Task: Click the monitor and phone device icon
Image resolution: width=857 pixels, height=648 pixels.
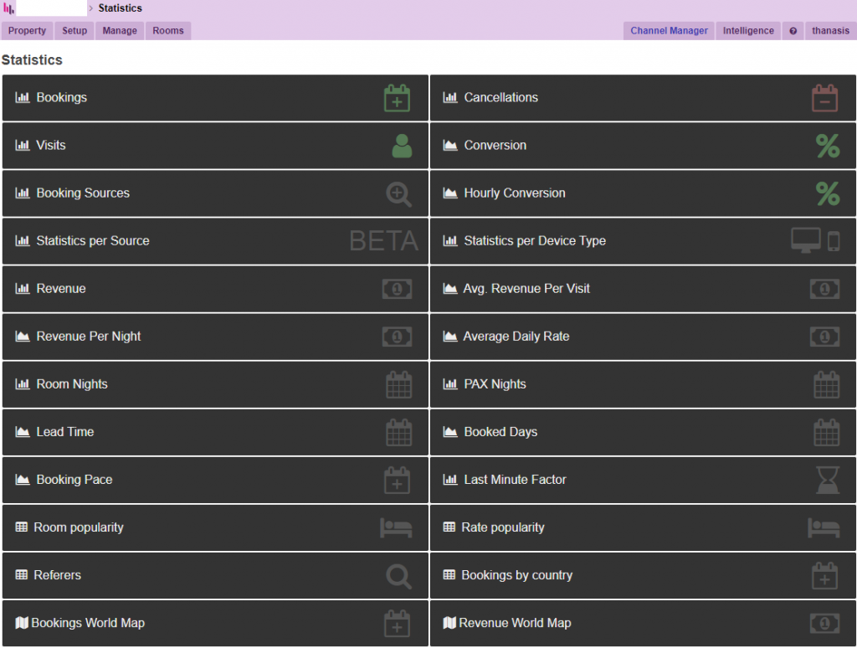Action: (815, 241)
